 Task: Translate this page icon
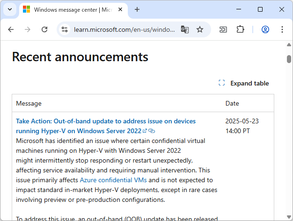(185, 29)
